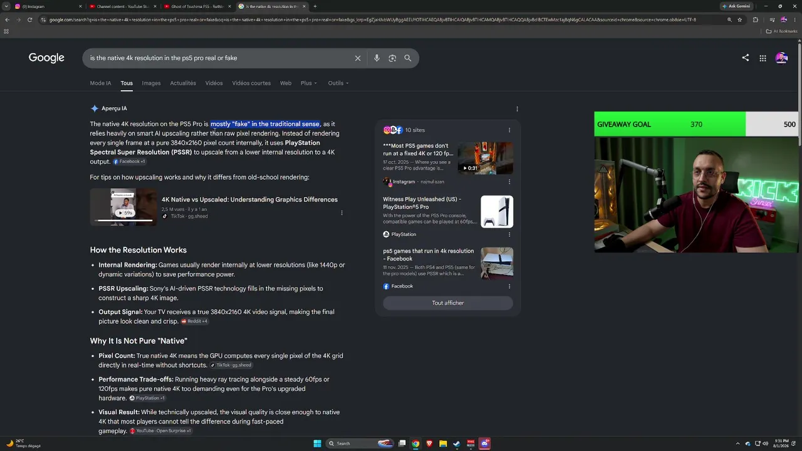This screenshot has height=451, width=802.
Task: Click the Tout afficher button
Action: (x=448, y=303)
